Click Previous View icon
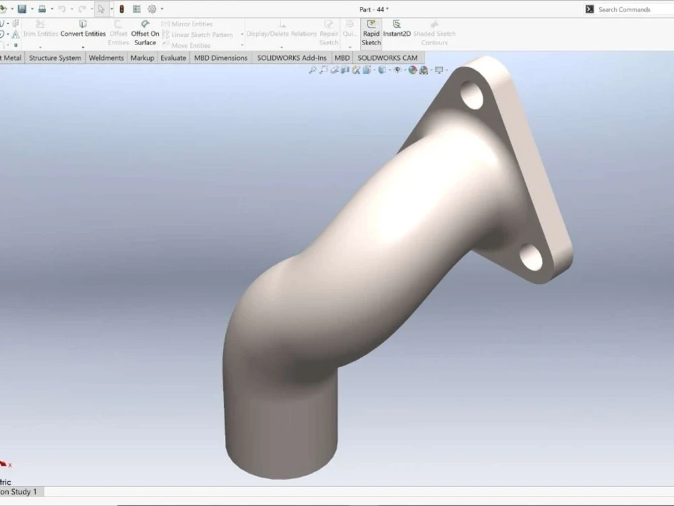Viewport: 674px width, 506px height. click(334, 69)
